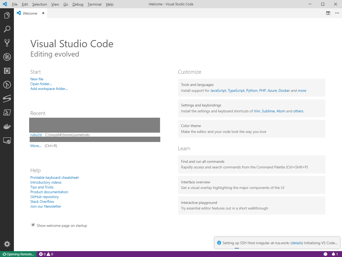
Task: Open the PowerShell terminal icon view
Action: (x=7, y=112)
